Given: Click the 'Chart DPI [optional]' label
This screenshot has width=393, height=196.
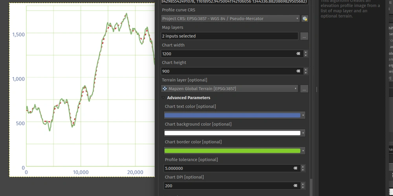Looking at the screenshot, I should click(x=184, y=177).
